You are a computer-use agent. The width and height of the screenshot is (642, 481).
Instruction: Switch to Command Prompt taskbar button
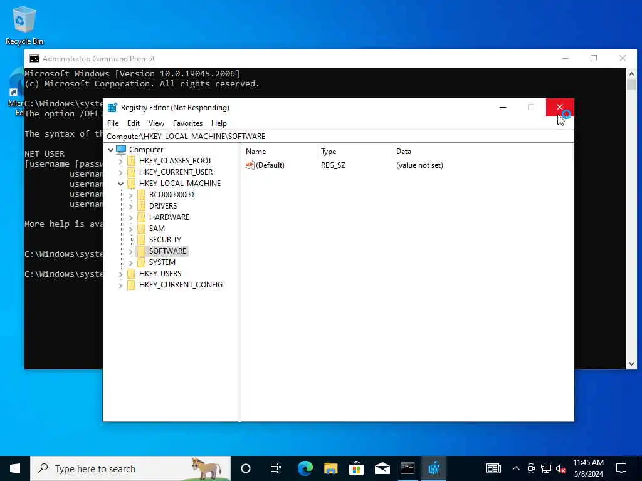(408, 468)
